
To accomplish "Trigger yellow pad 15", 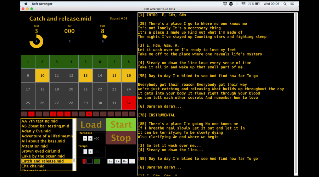I will (114, 75).
